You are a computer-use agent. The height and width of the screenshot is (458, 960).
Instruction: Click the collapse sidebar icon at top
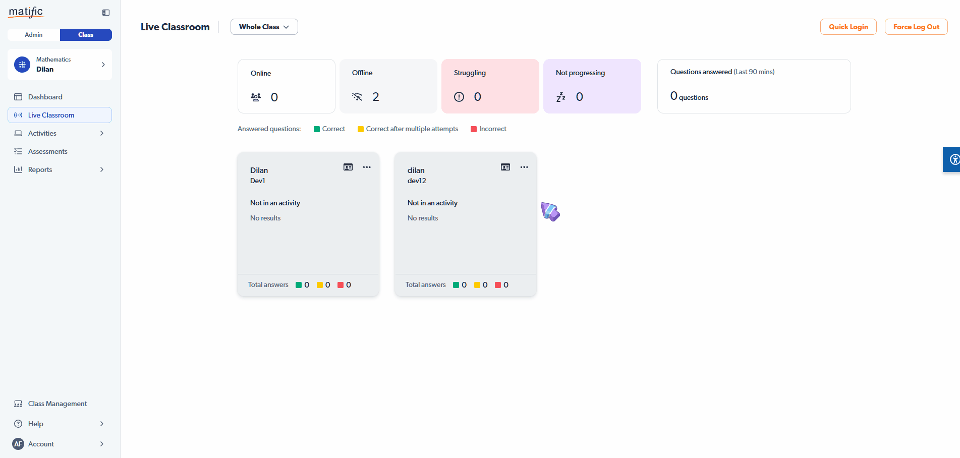105,12
